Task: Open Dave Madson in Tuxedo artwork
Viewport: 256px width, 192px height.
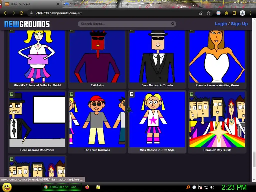Action: point(157,56)
